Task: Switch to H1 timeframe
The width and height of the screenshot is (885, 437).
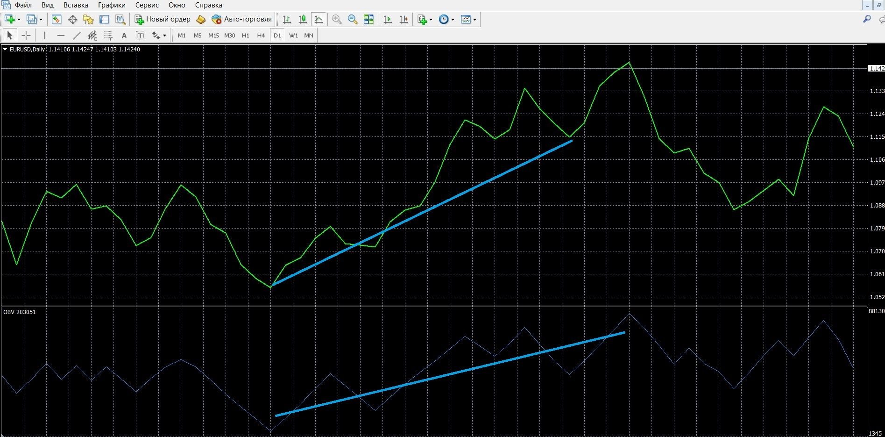Action: [x=246, y=35]
